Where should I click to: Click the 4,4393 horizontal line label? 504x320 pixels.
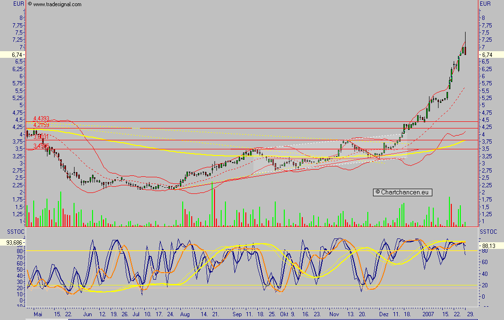tap(41, 119)
